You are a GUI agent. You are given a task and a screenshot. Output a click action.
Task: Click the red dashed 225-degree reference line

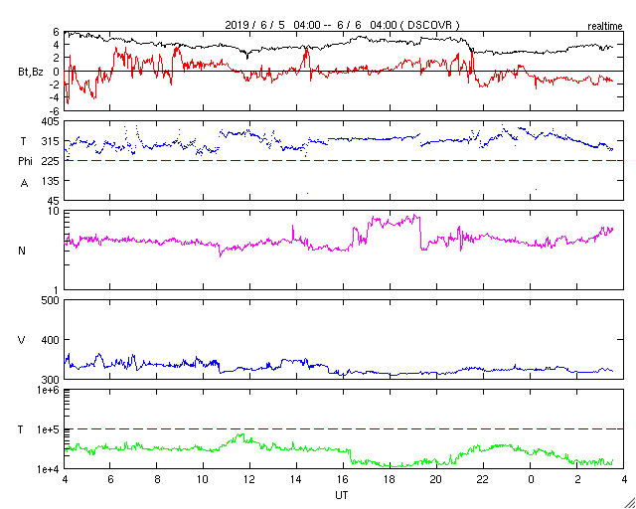[x=344, y=161]
